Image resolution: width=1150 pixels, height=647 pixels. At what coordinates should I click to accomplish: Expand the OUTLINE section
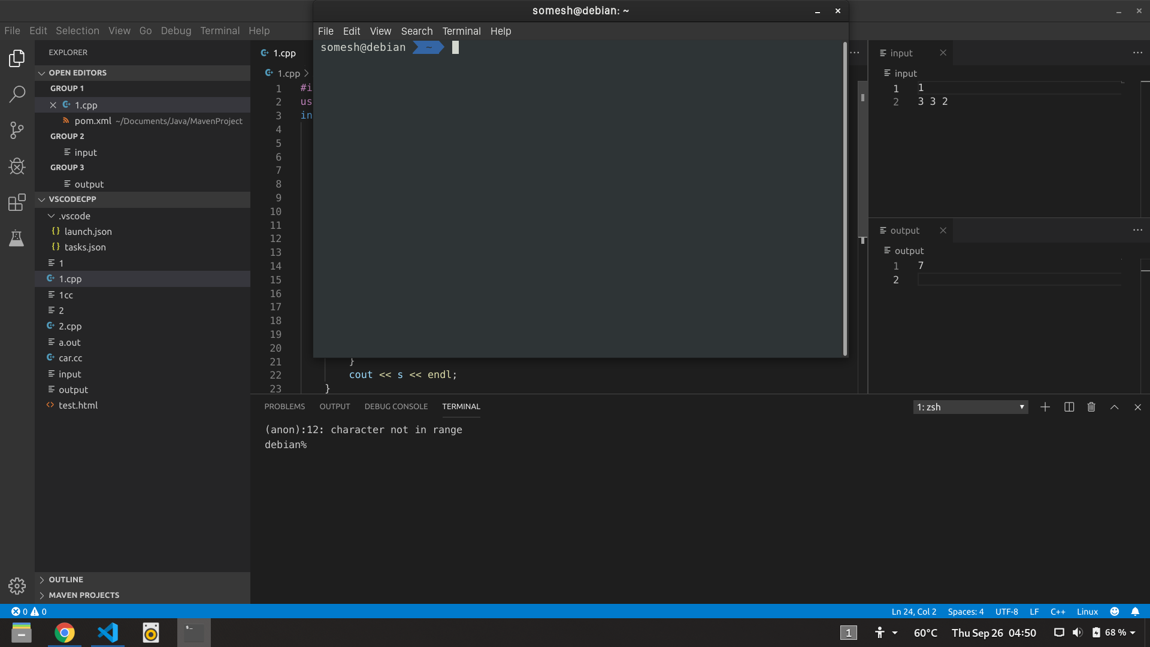(x=66, y=579)
